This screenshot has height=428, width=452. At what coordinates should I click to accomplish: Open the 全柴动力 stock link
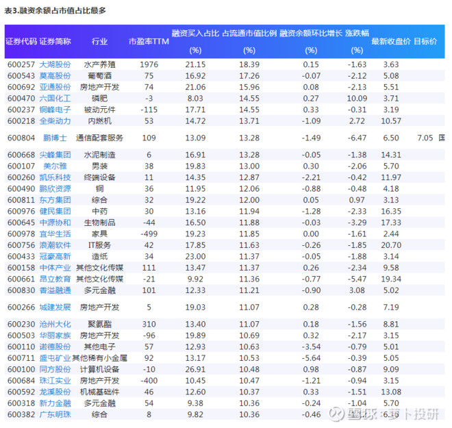coord(55,121)
